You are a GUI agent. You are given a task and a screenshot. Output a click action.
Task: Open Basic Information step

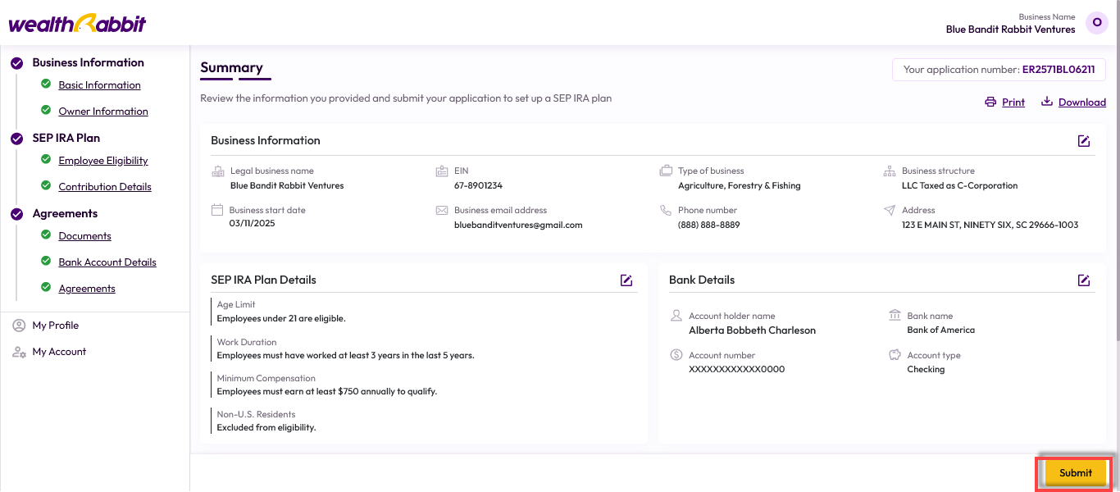(x=99, y=85)
